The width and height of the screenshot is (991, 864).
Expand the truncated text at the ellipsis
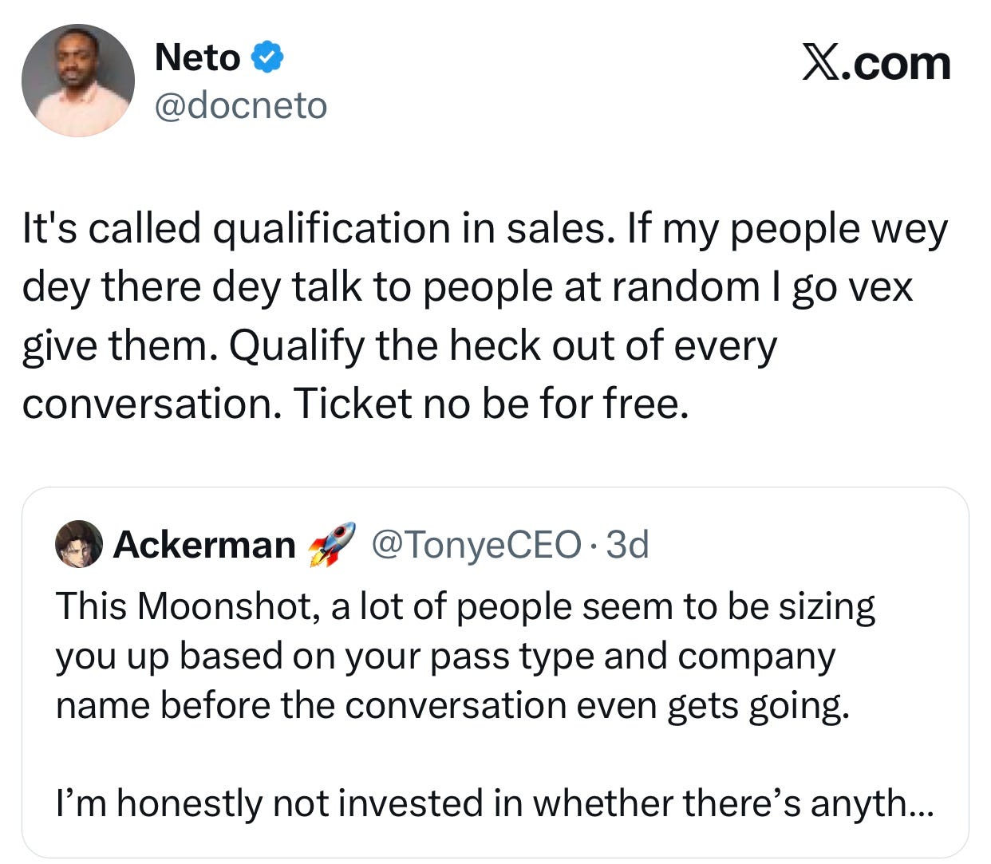(x=919, y=803)
